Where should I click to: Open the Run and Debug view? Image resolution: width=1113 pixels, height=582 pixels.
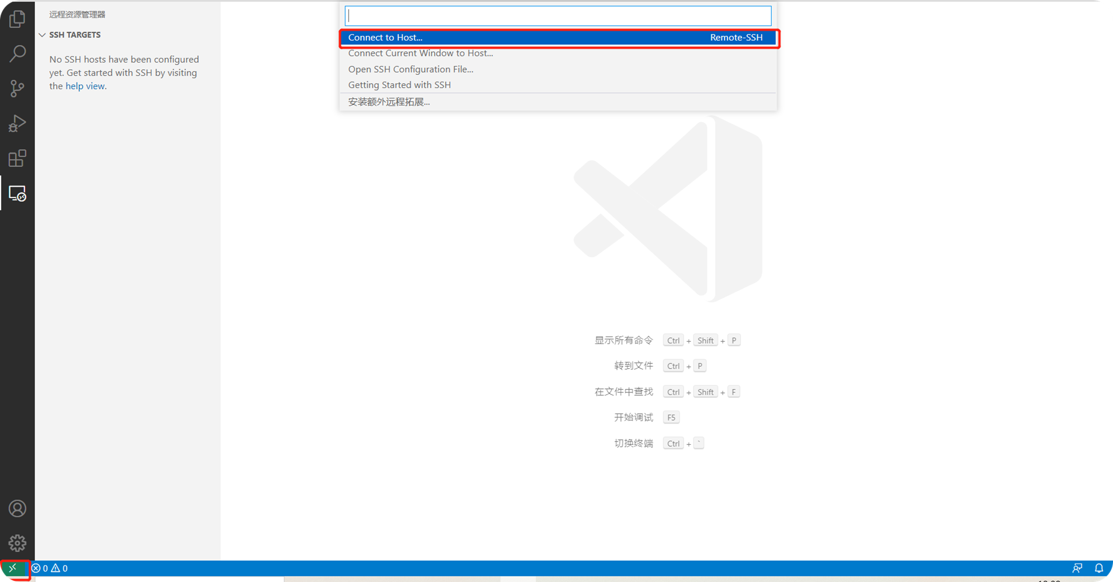tap(17, 124)
